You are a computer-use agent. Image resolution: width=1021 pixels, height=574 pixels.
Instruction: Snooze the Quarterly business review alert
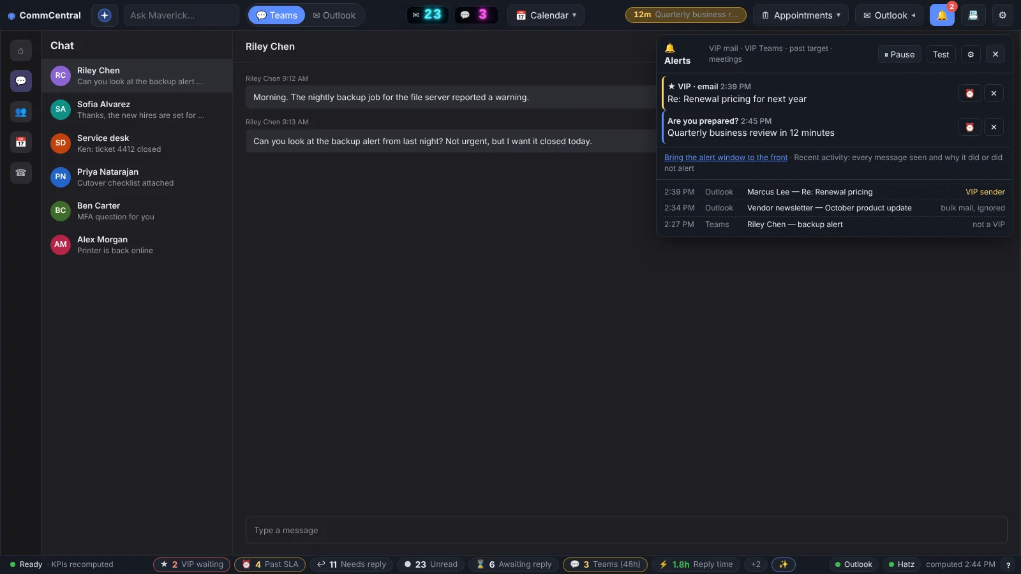tap(969, 127)
